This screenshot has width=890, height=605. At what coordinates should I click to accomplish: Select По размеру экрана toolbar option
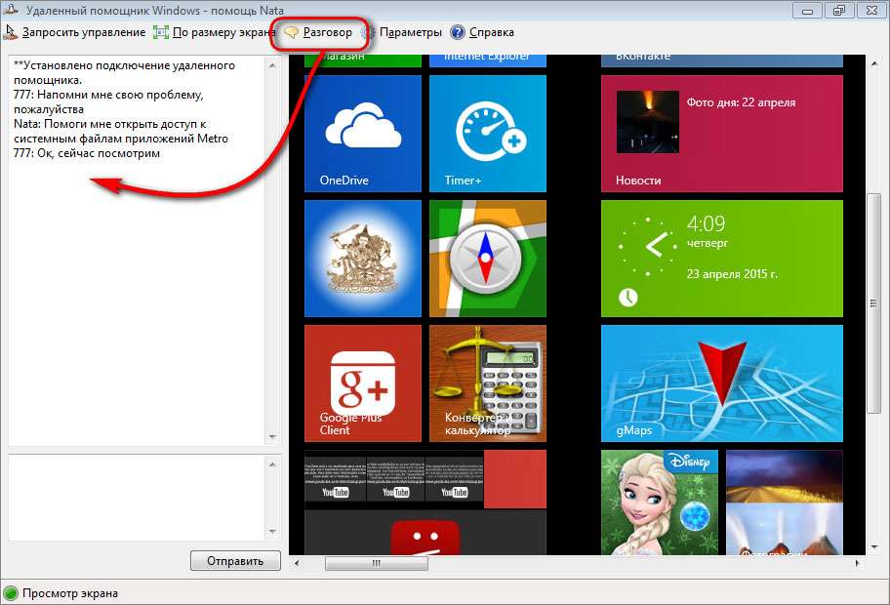[215, 32]
